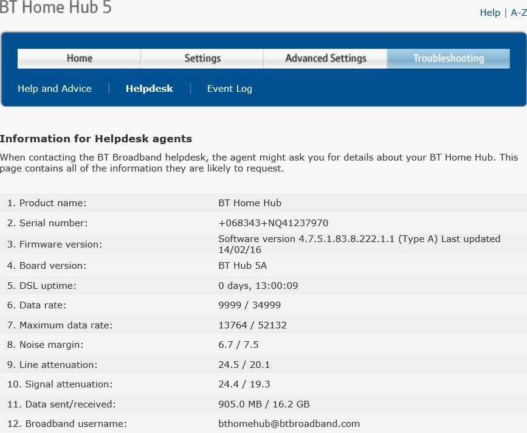This screenshot has height=433, width=527.
Task: Click the Help link at top
Action: 490,13
